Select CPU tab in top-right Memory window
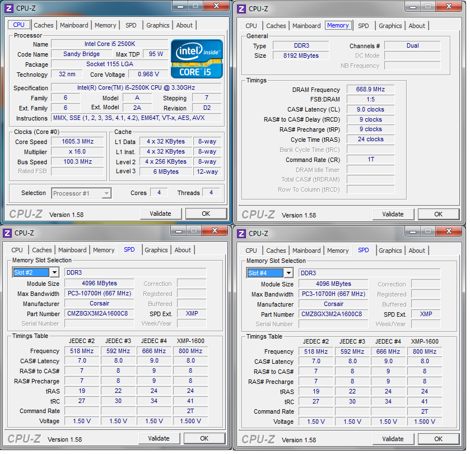This screenshot has height=454, width=470. click(x=251, y=26)
